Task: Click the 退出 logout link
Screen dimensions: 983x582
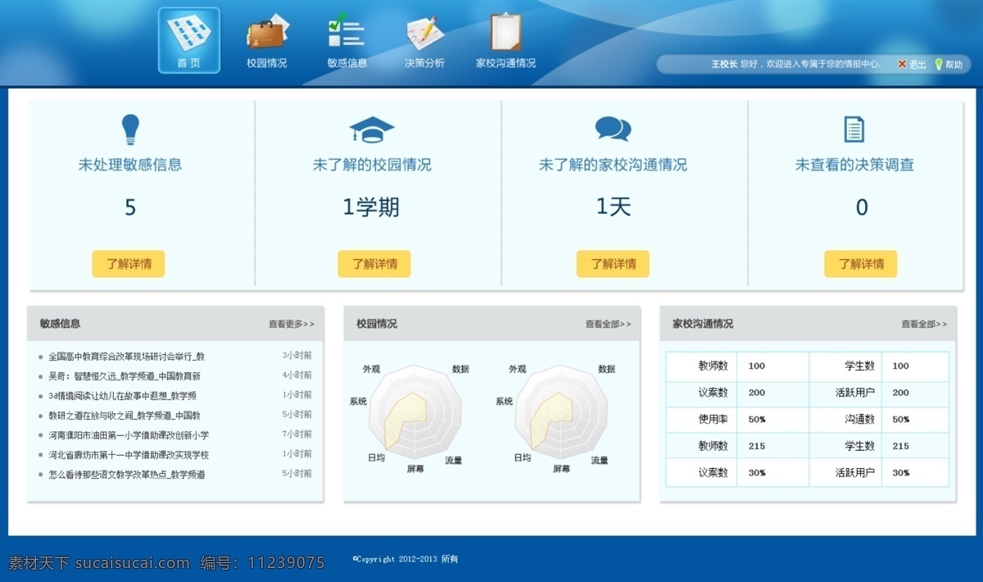Action: (x=917, y=65)
